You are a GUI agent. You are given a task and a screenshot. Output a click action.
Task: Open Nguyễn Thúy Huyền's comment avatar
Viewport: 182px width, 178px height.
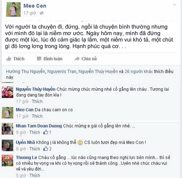[x=7, y=92]
